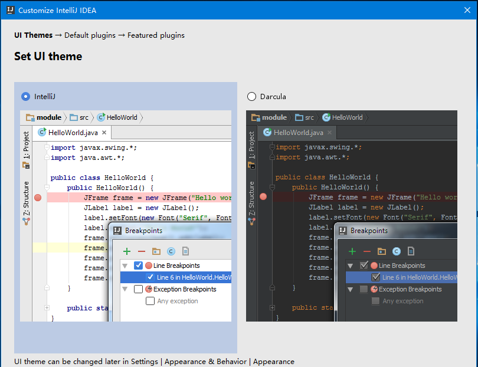This screenshot has height=367, width=478.
Task: Collapse the HelloWorld() constructor fold in IntelliJ preview
Action: pyautogui.click(x=47, y=187)
